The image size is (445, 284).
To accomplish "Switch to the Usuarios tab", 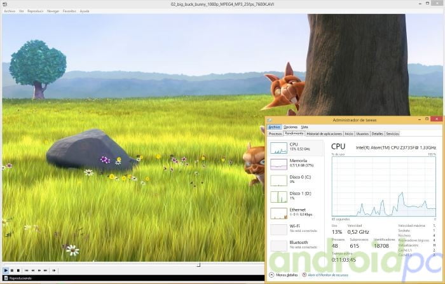I will pyautogui.click(x=362, y=133).
